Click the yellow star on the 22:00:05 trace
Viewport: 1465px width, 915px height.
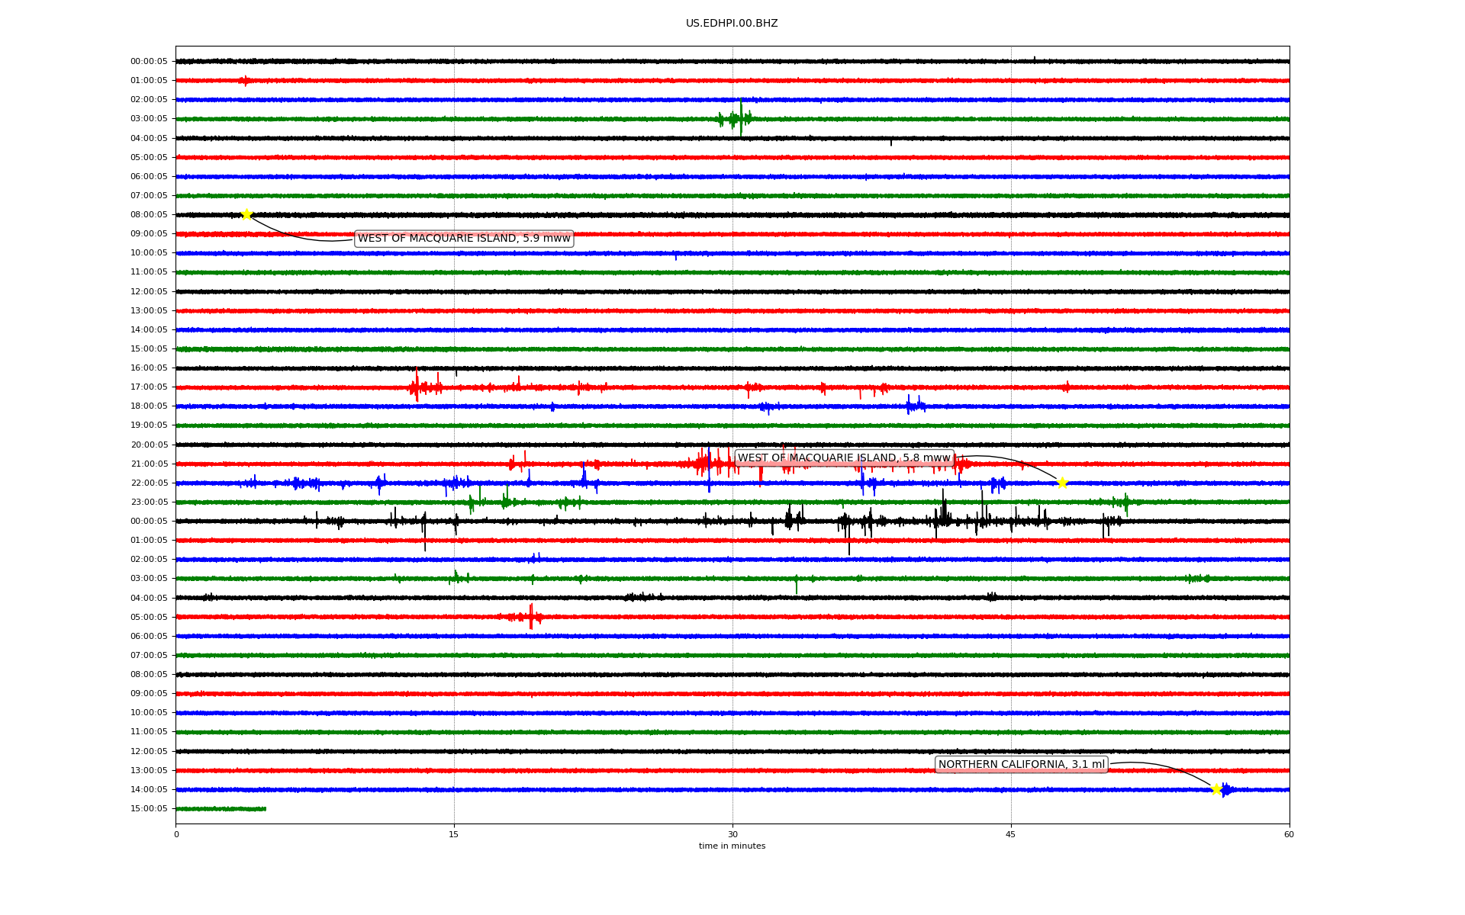(1061, 483)
